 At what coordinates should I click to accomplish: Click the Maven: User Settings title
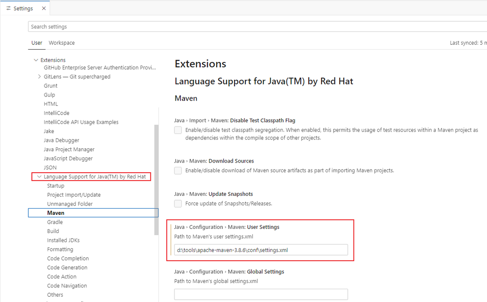click(227, 227)
